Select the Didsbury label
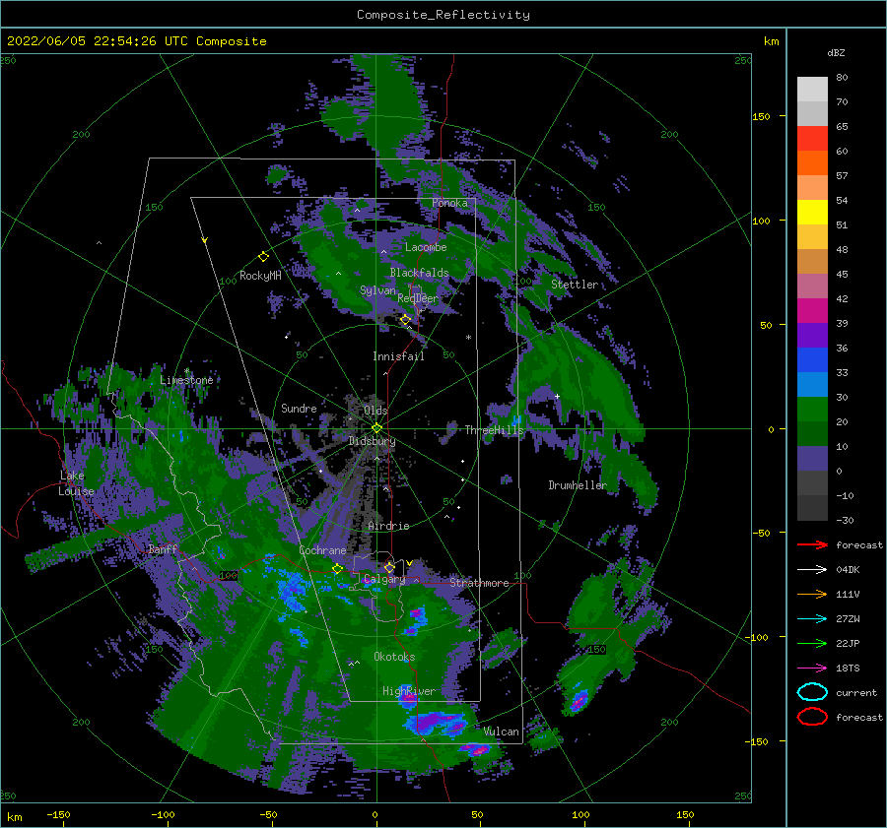The image size is (887, 828). [x=372, y=441]
